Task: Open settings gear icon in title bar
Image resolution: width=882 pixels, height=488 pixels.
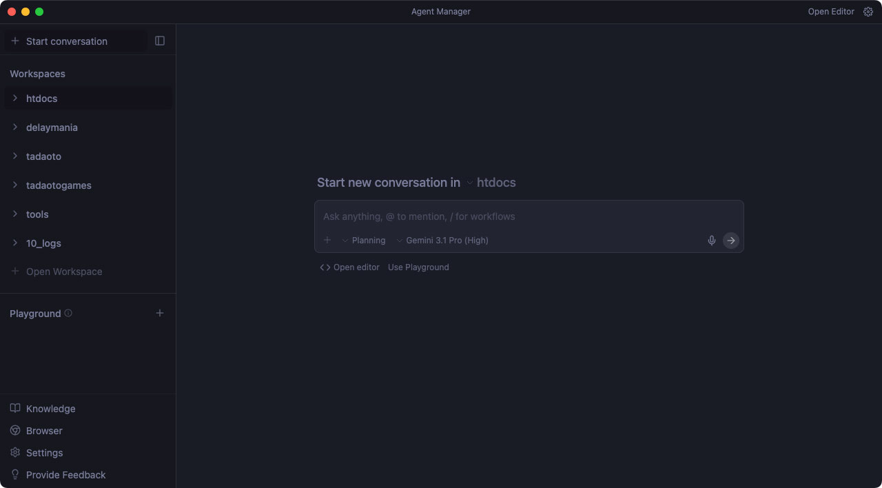Action: (x=868, y=12)
